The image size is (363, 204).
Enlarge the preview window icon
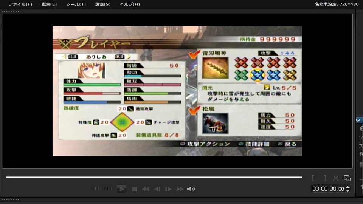347,178
